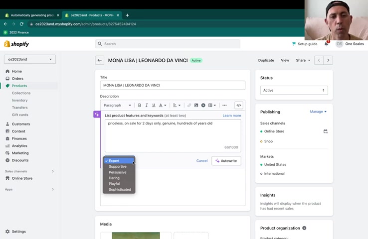Open a new browser tab
Screen dimensions: 368x239
127,15
